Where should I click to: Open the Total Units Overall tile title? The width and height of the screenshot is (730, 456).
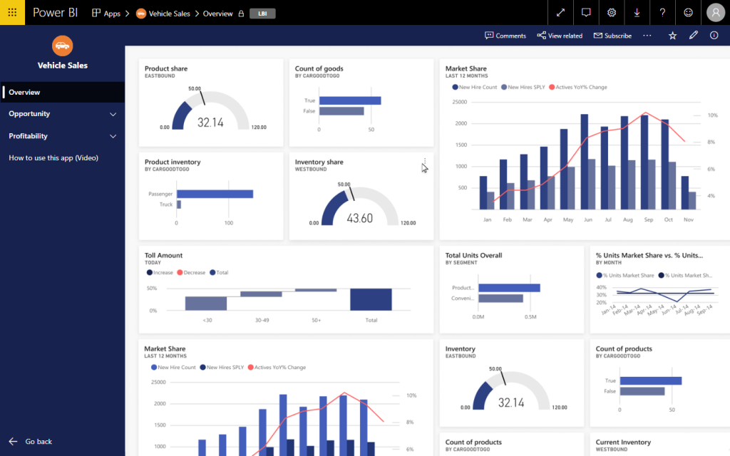(x=473, y=255)
